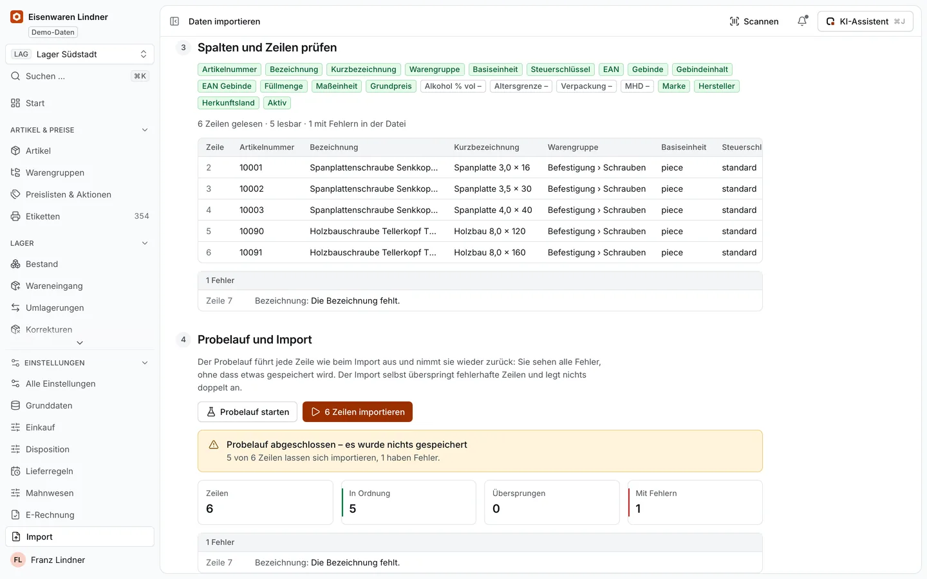
Task: Open Disposition settings
Action: 80,449
